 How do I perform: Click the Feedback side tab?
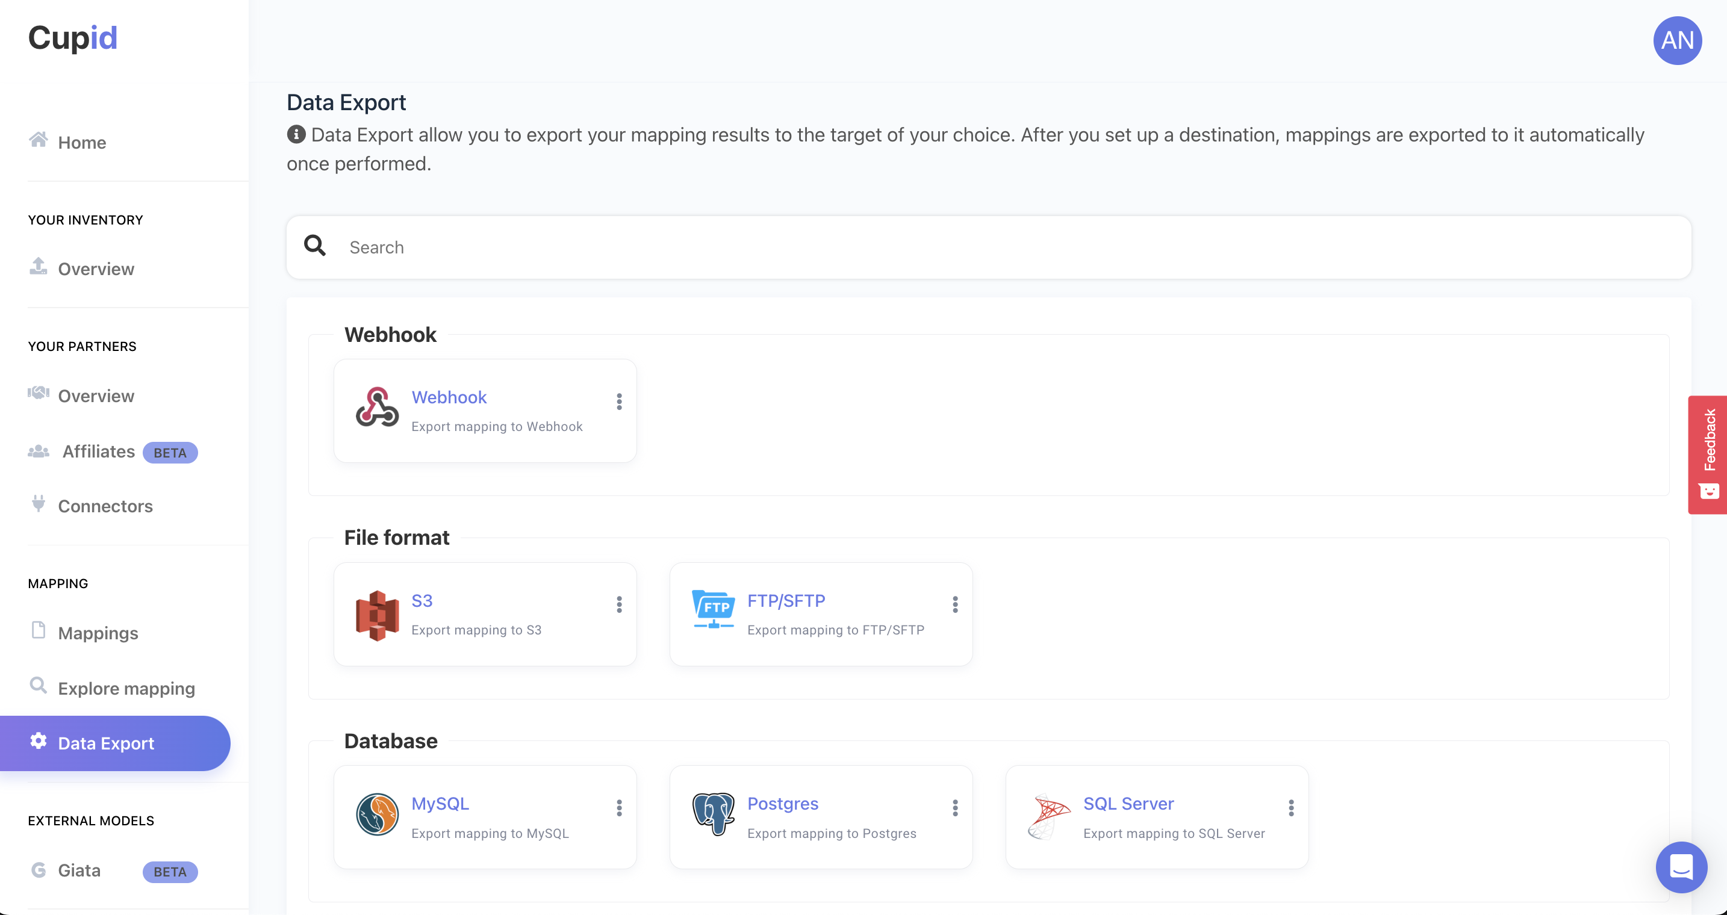click(1708, 454)
